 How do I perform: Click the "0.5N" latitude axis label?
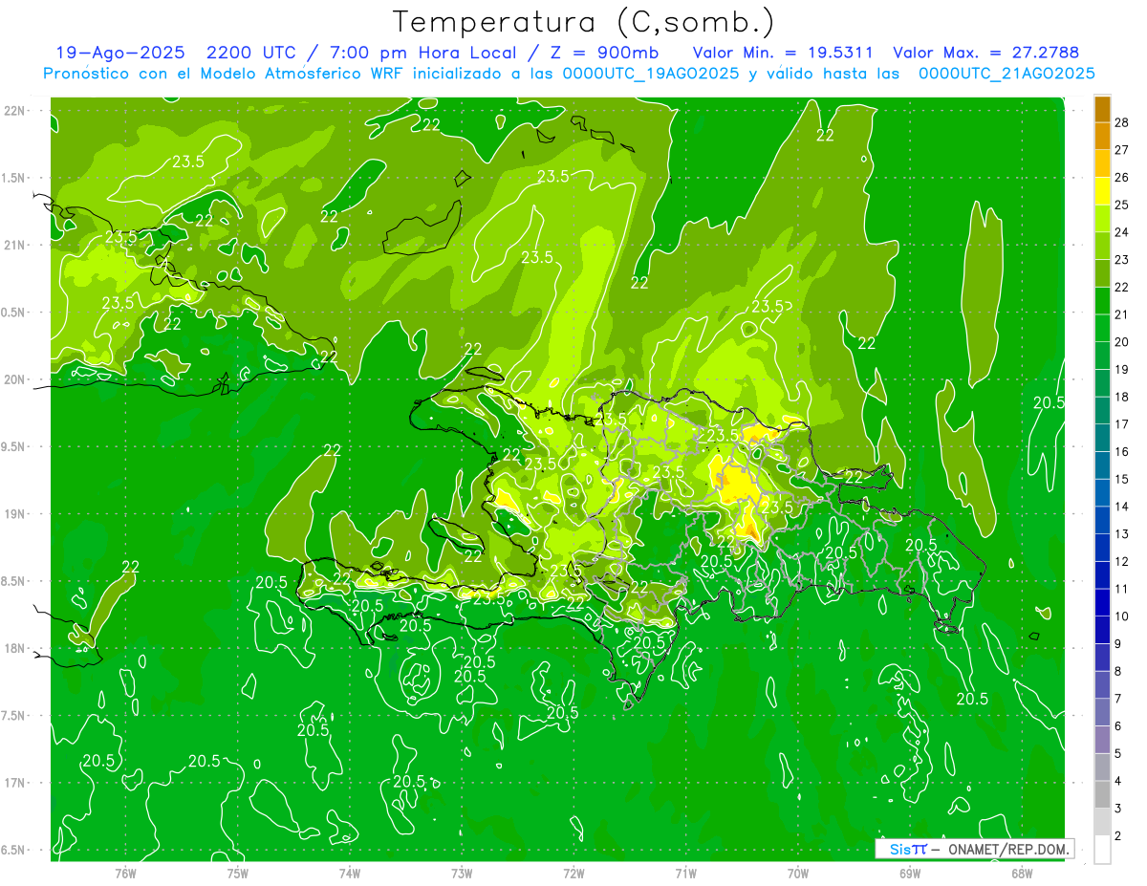(x=13, y=313)
